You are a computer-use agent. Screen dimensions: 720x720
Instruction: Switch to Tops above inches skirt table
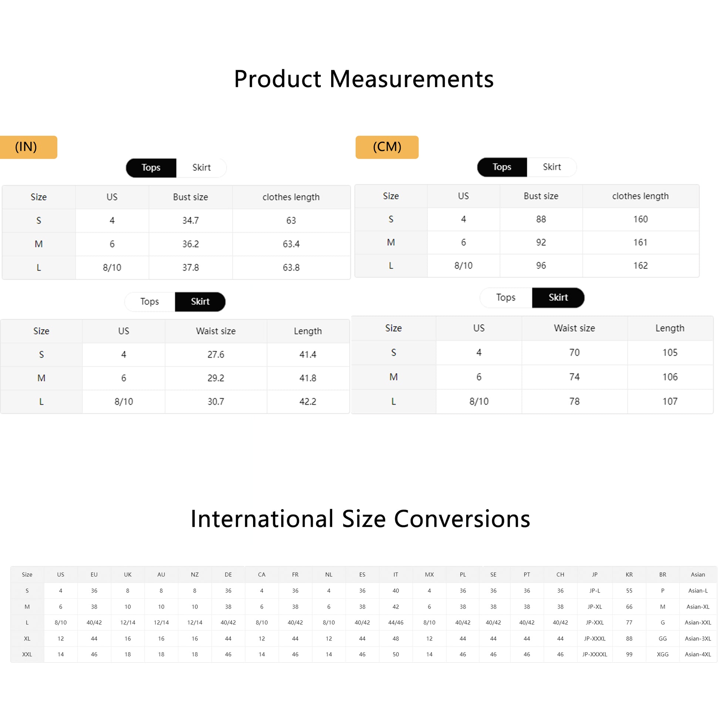(x=150, y=302)
